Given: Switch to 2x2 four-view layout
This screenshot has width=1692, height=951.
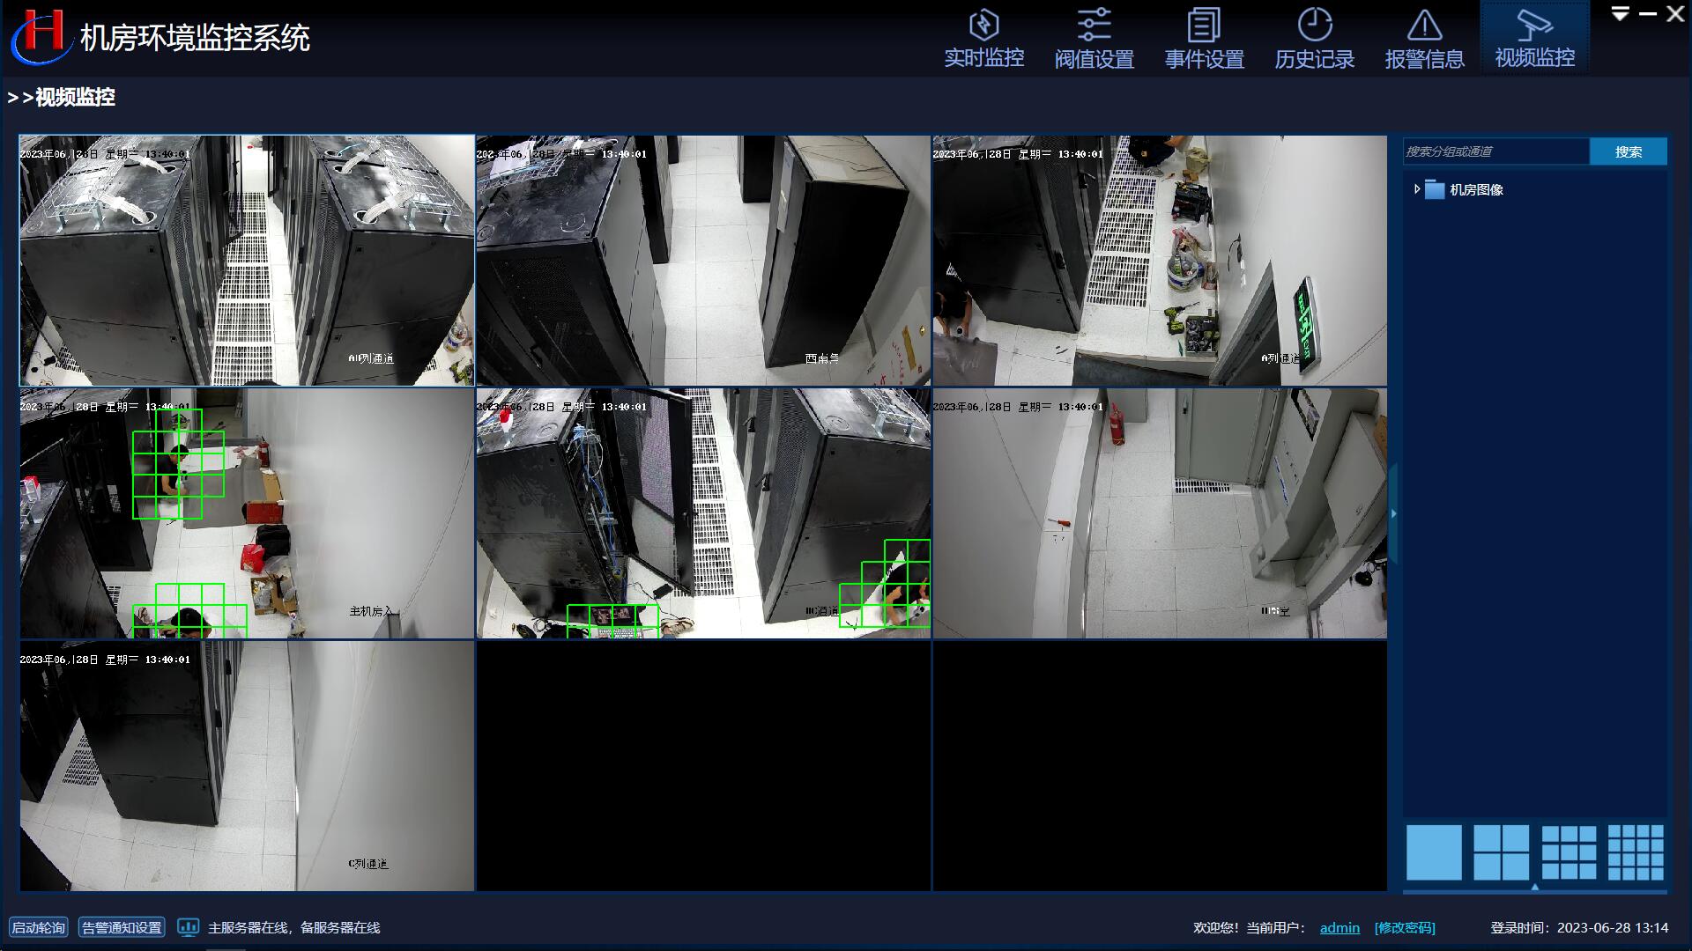Looking at the screenshot, I should click(x=1501, y=852).
